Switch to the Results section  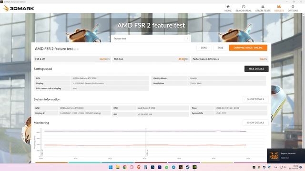click(x=279, y=9)
